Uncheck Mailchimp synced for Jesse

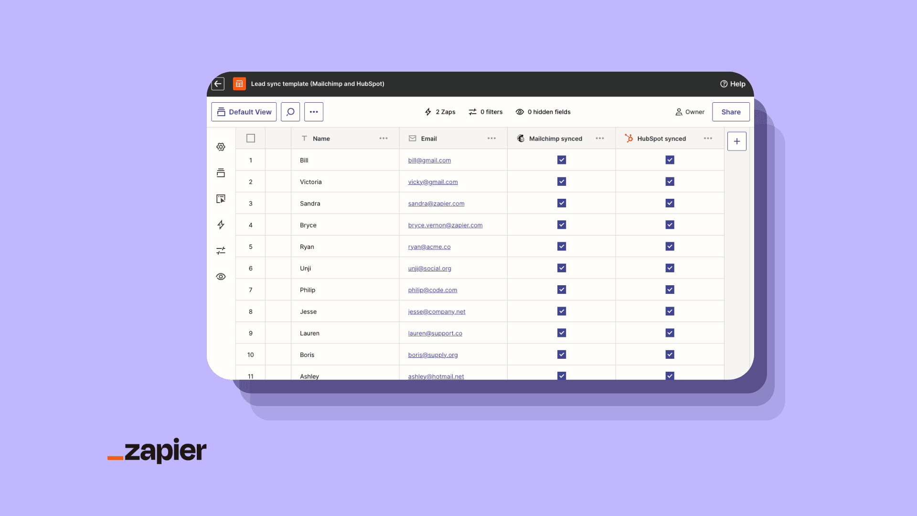coord(562,311)
